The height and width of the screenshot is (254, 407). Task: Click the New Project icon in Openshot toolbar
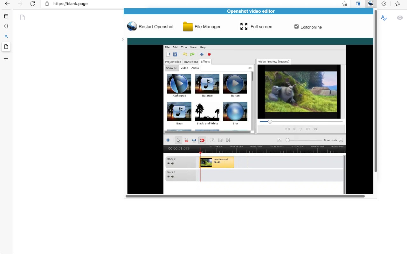pyautogui.click(x=168, y=54)
